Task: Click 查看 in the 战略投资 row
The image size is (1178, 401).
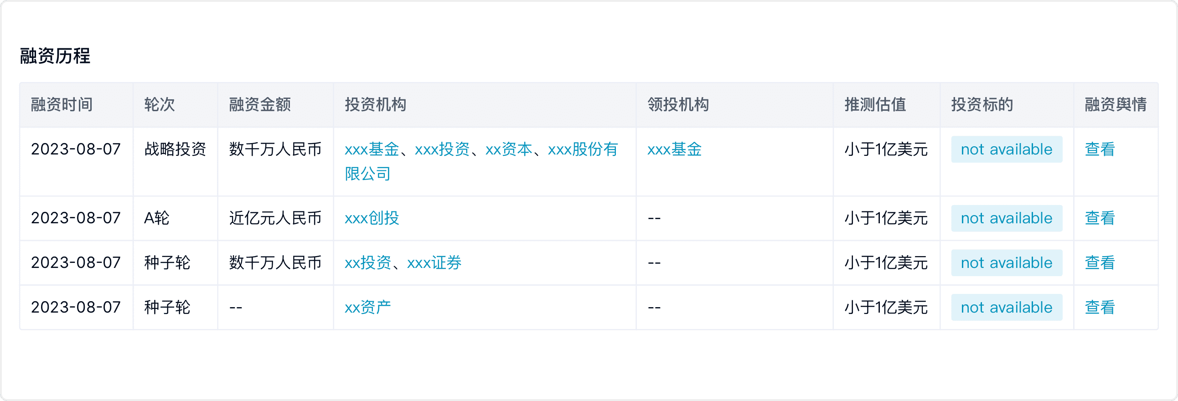Action: pos(1099,149)
